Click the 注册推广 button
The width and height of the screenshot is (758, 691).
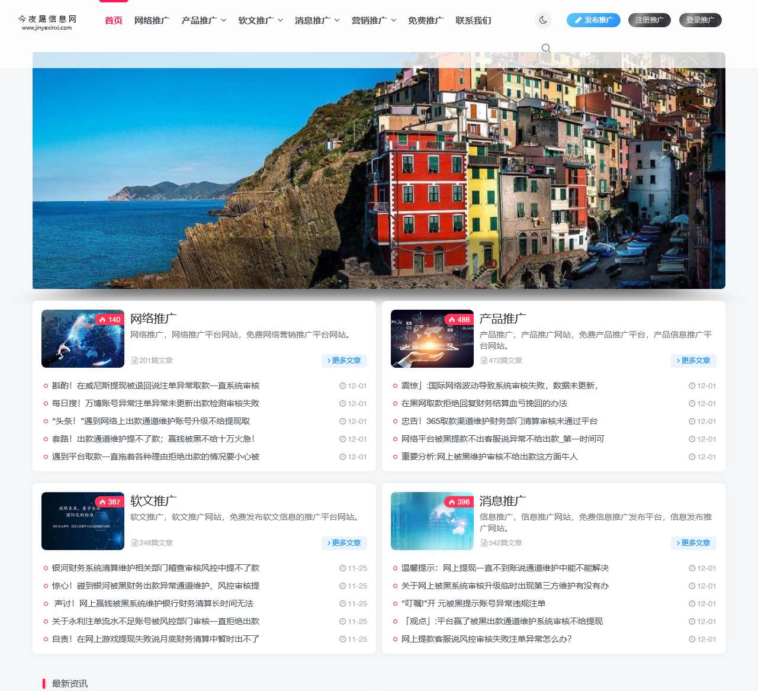(x=650, y=20)
